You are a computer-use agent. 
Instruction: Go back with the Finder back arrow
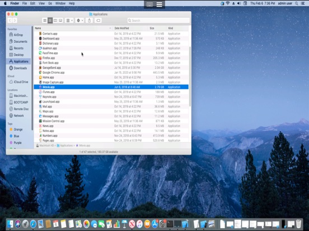(10, 21)
